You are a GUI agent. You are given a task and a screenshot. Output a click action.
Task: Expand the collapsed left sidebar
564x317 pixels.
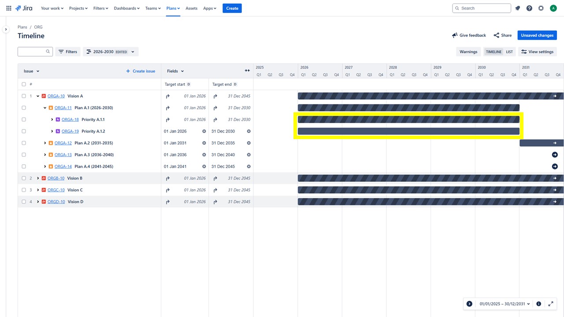point(6,29)
